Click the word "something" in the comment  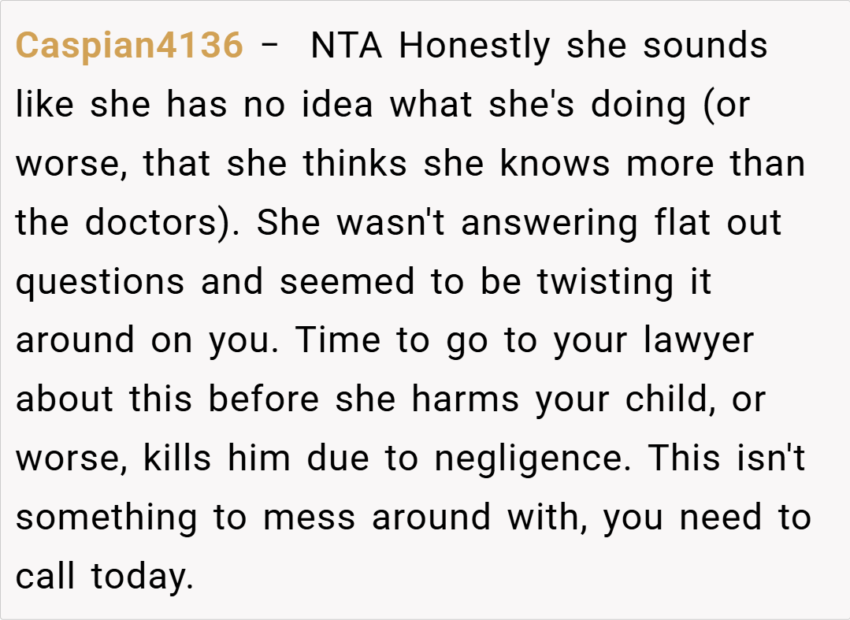105,518
